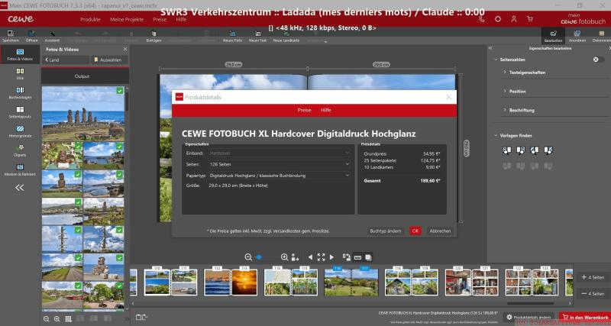The image size is (611, 326).
Task: Click In den Warenkorb button
Action: tap(585, 318)
